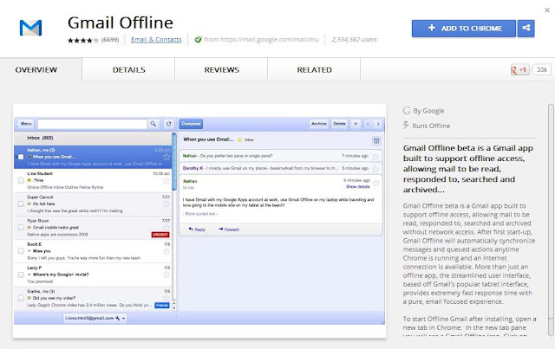
Task: Click the Google +1 button
Action: (x=519, y=69)
